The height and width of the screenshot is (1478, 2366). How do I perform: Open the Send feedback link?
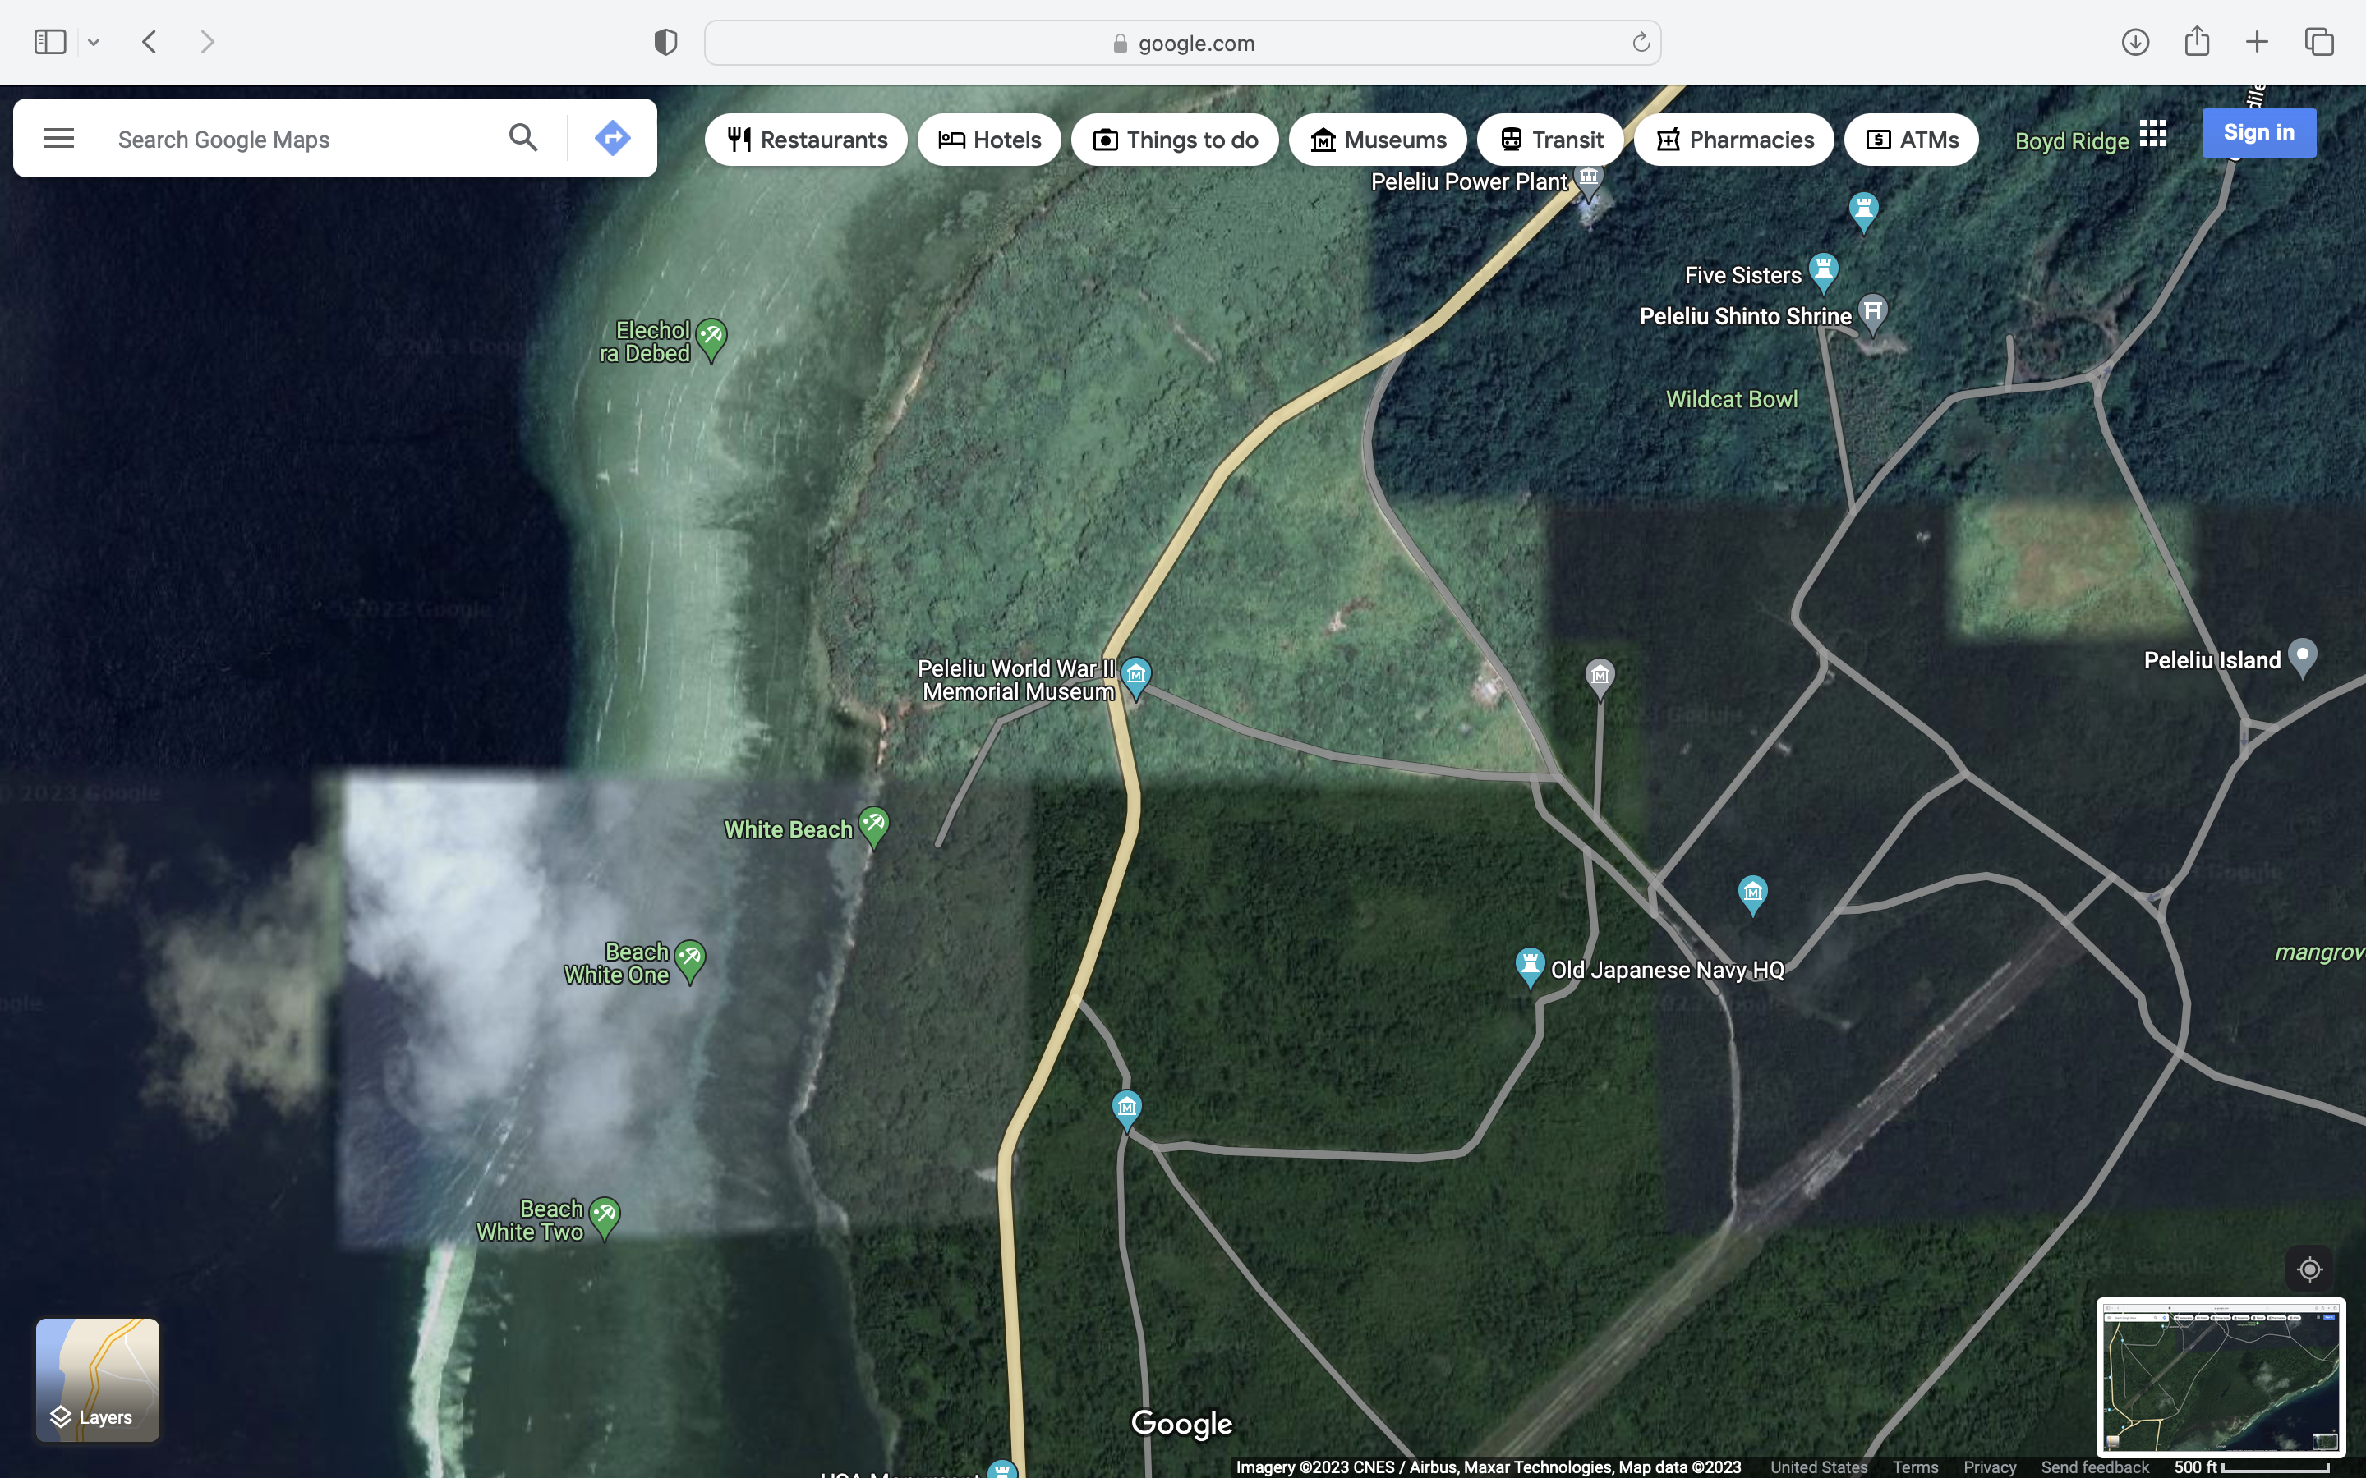click(2094, 1467)
